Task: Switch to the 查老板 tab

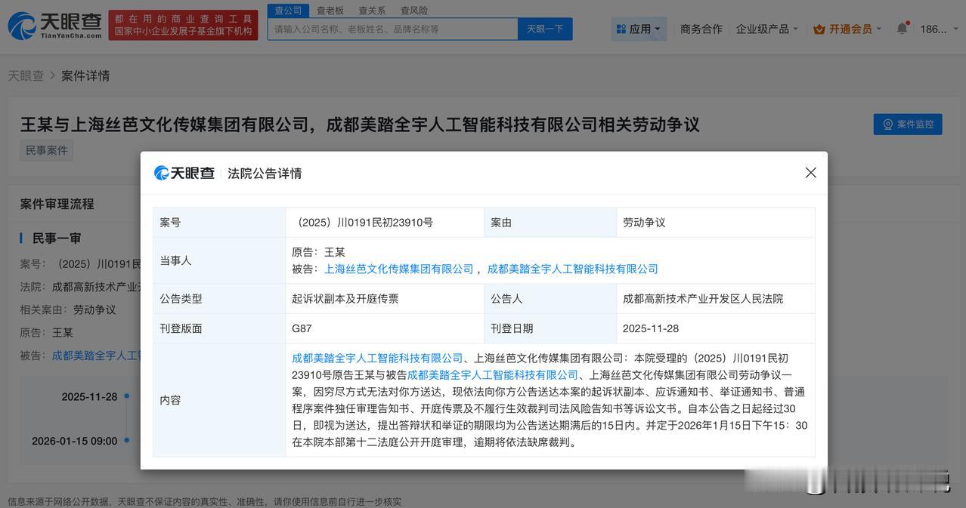Action: pyautogui.click(x=330, y=10)
